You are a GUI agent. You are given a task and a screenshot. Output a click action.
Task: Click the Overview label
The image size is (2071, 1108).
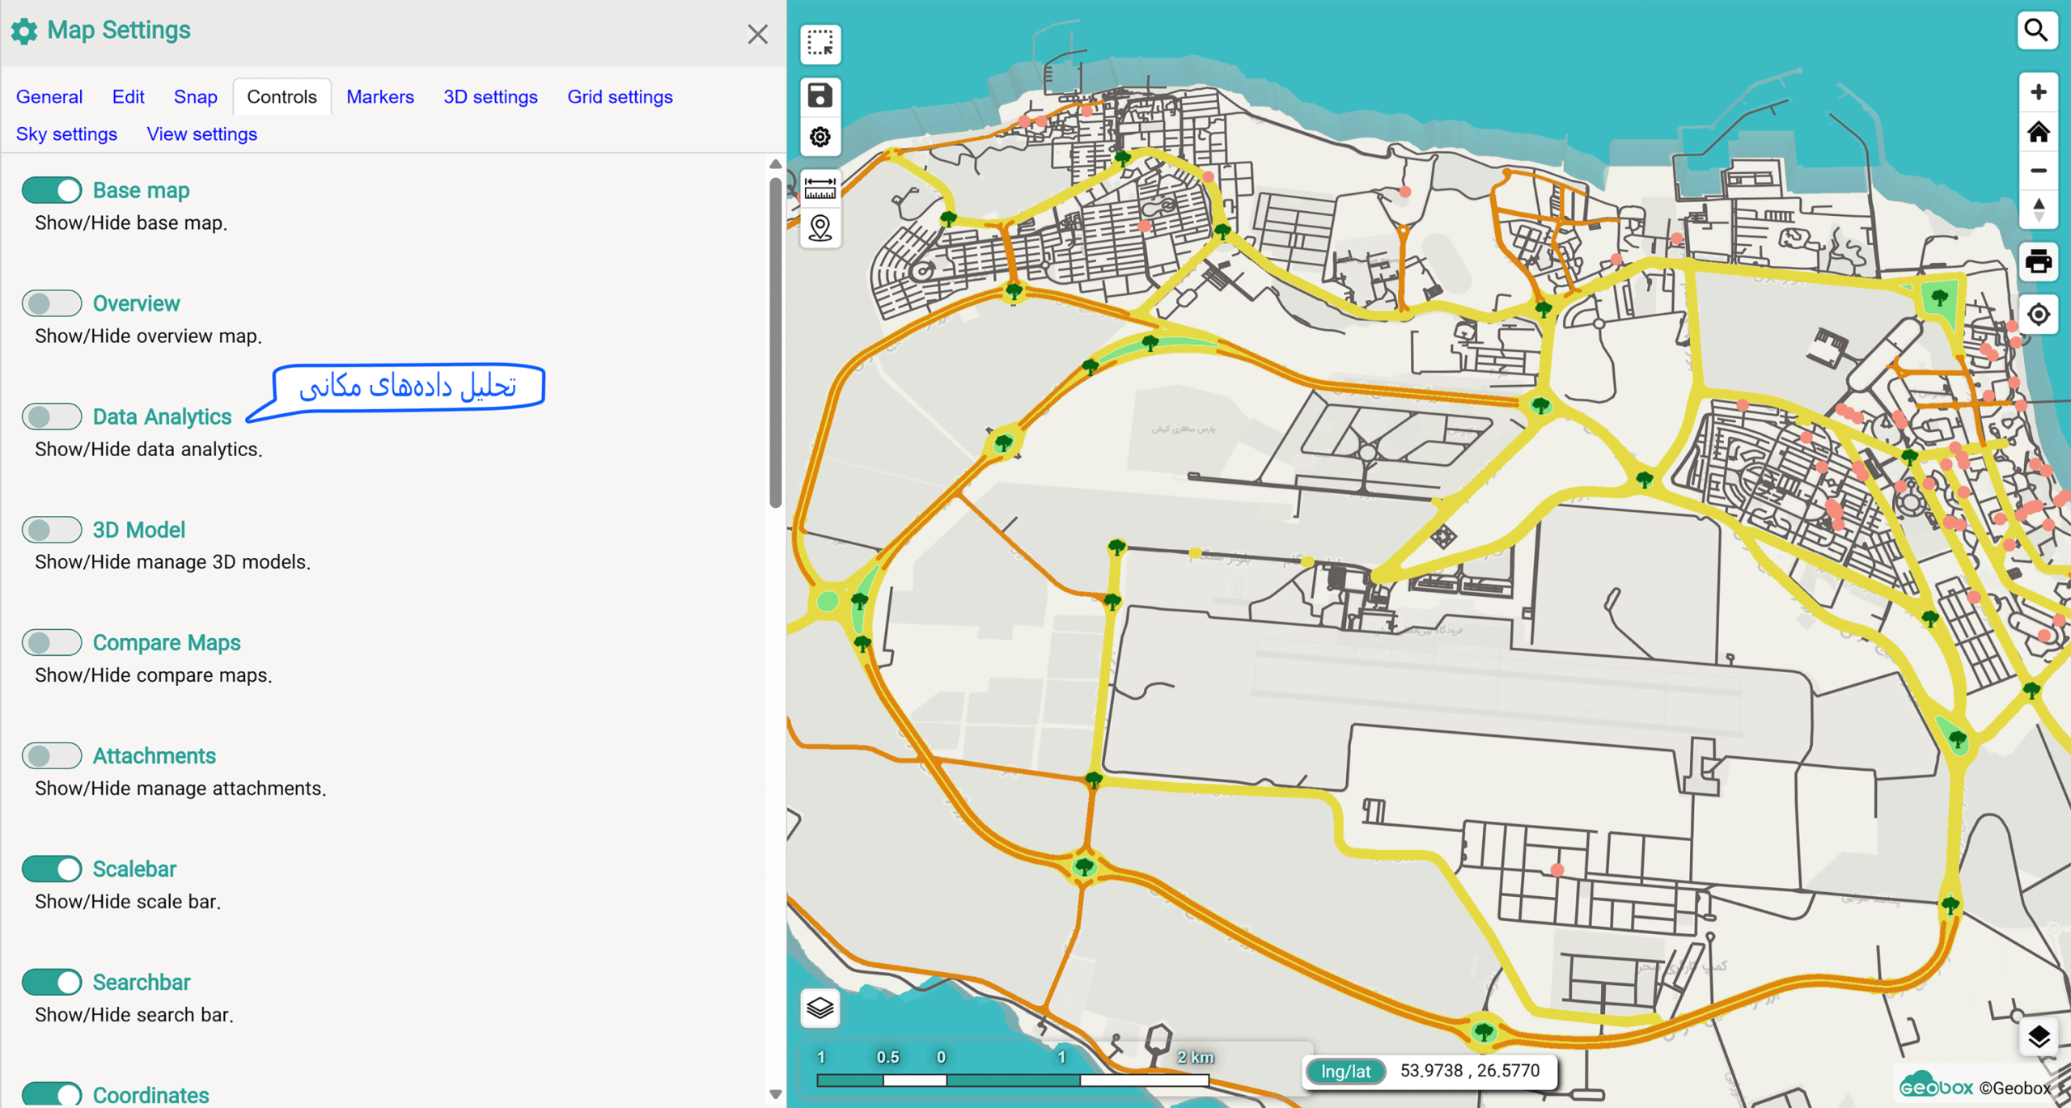tap(136, 303)
